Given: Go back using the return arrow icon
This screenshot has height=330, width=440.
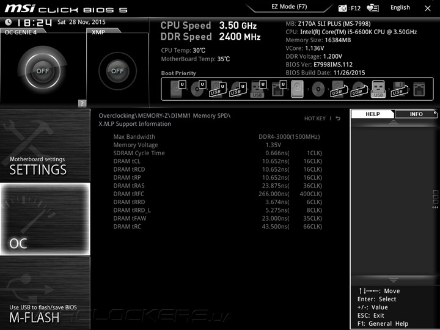Looking at the screenshot, I should tap(338, 119).
